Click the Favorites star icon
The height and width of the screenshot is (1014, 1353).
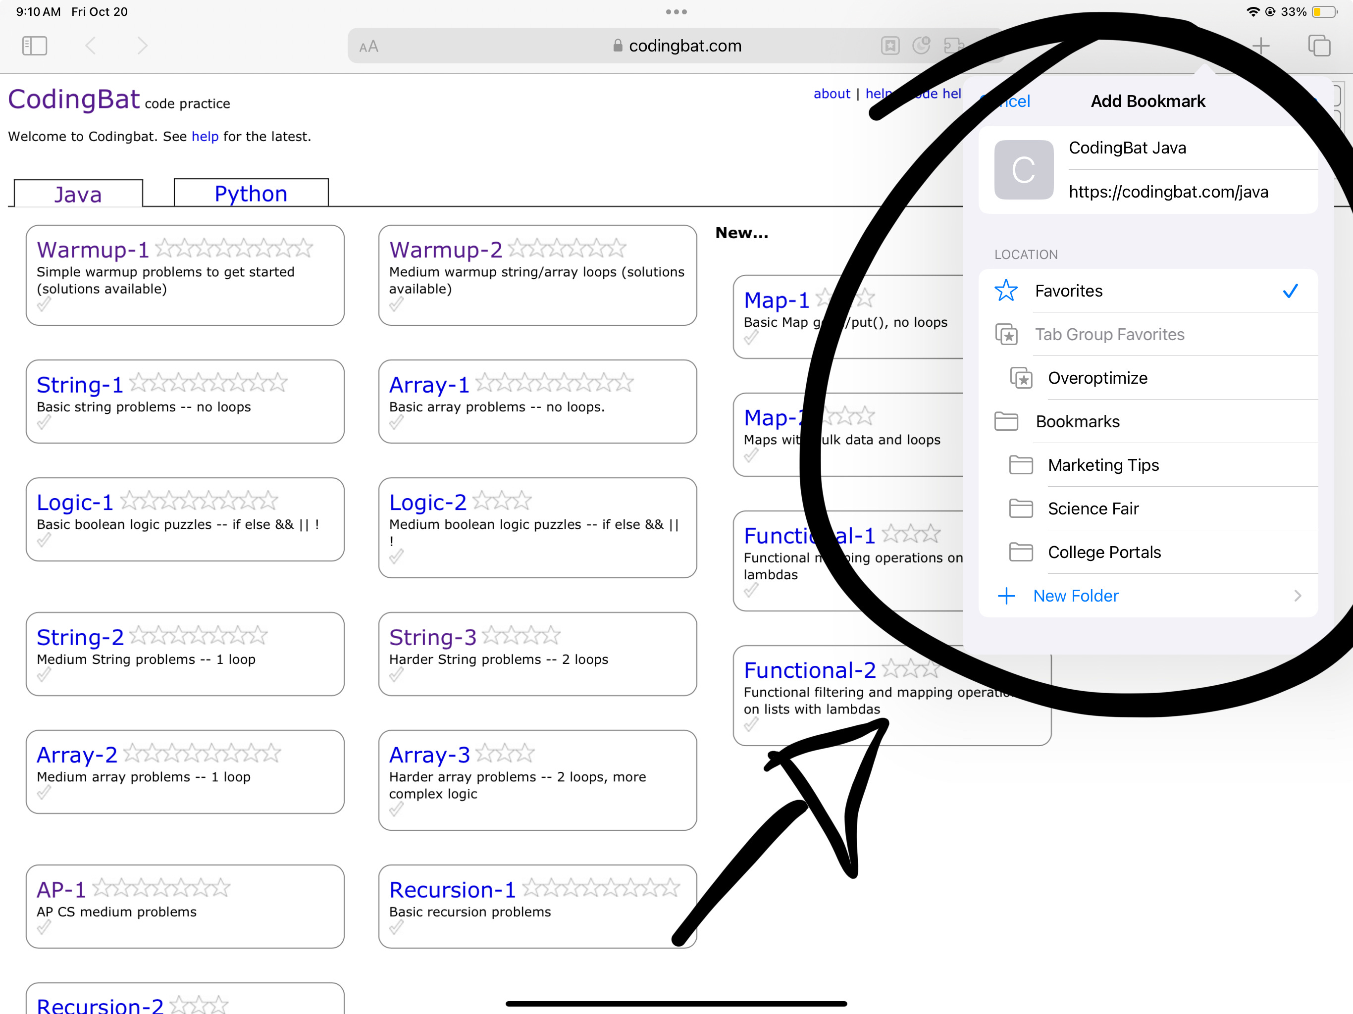(x=1006, y=291)
